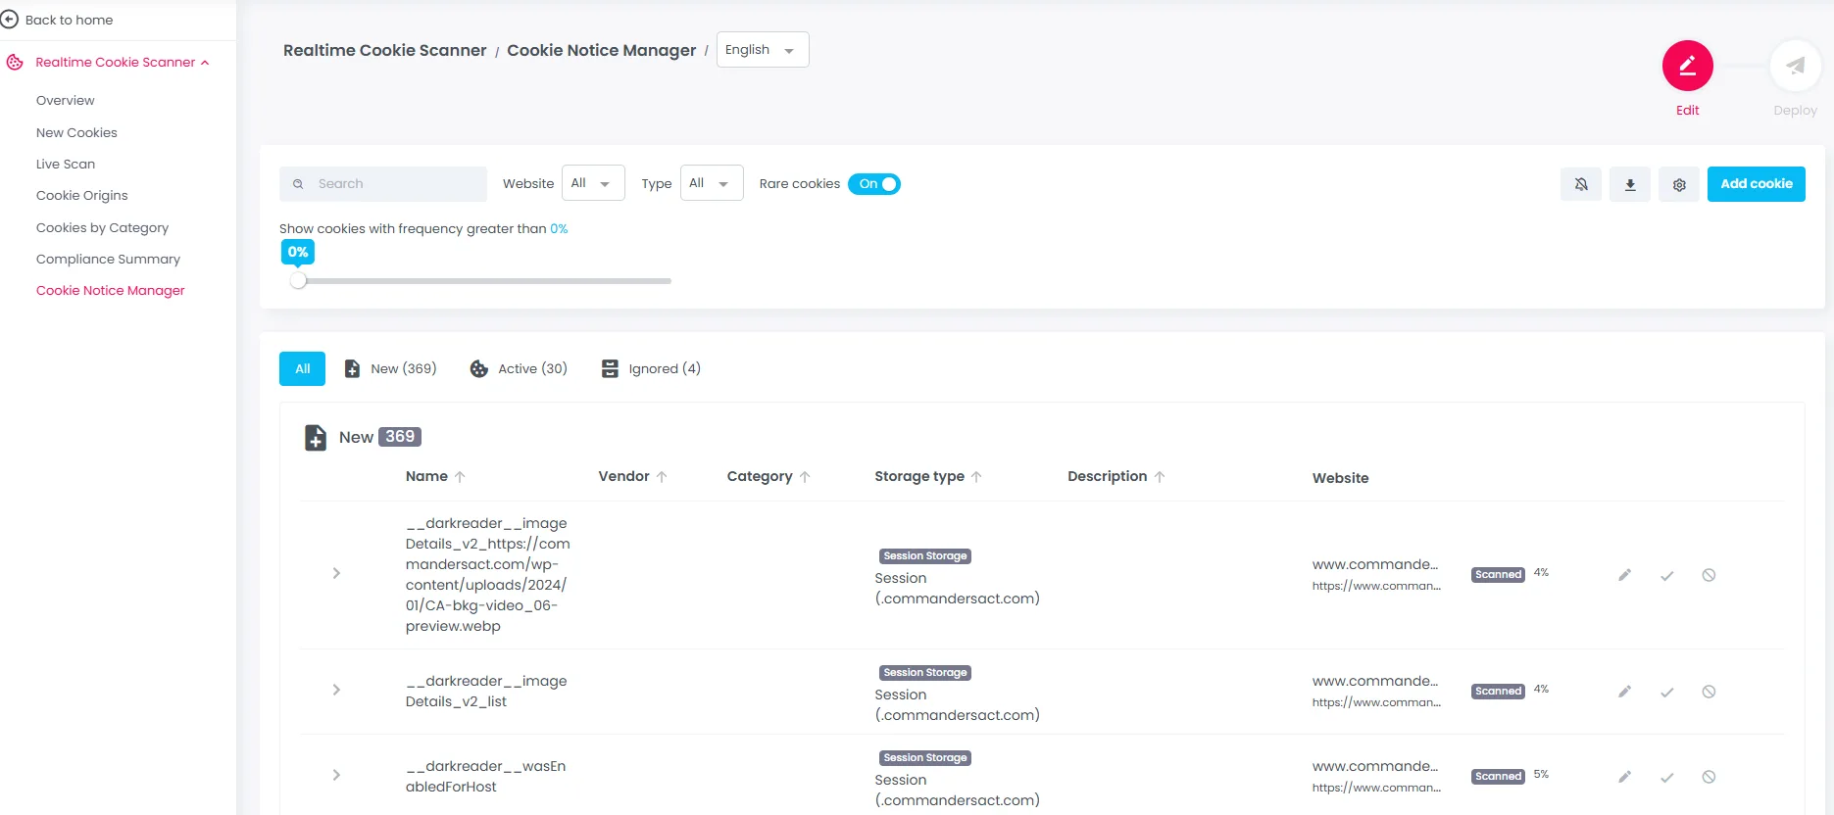Open the English language dropdown
Image resolution: width=1834 pixels, height=815 pixels.
click(x=763, y=50)
